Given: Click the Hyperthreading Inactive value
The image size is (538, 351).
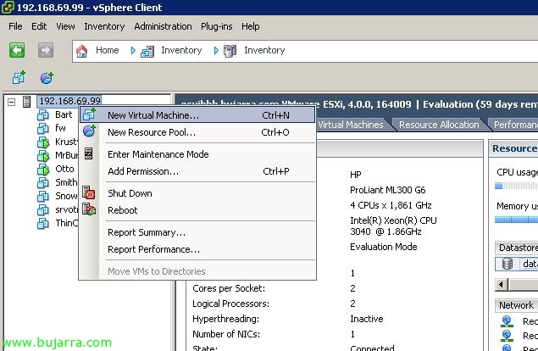Looking at the screenshot, I should pos(367,319).
